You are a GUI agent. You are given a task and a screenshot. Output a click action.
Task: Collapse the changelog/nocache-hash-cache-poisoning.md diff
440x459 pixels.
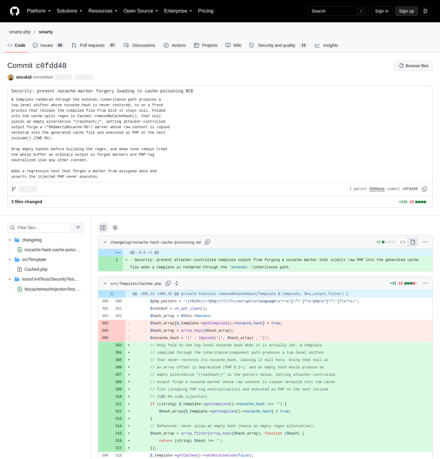[x=105, y=242]
